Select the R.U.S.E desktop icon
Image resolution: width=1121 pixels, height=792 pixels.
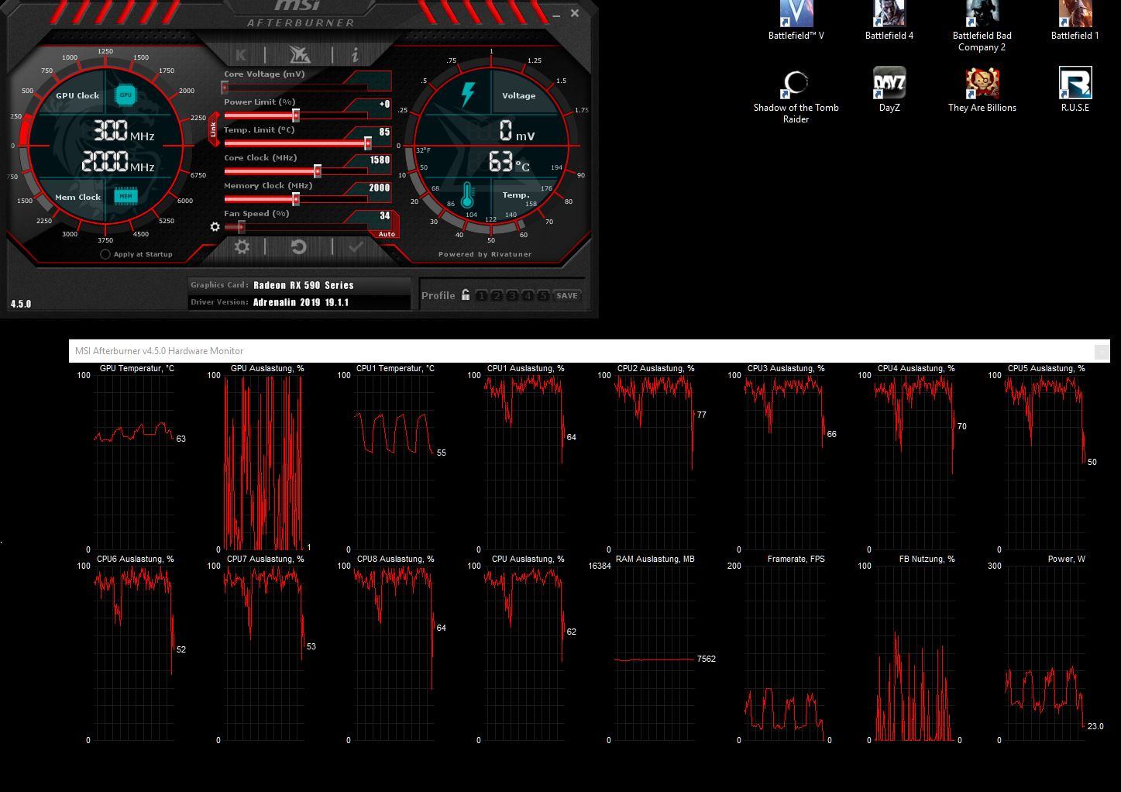pos(1075,90)
